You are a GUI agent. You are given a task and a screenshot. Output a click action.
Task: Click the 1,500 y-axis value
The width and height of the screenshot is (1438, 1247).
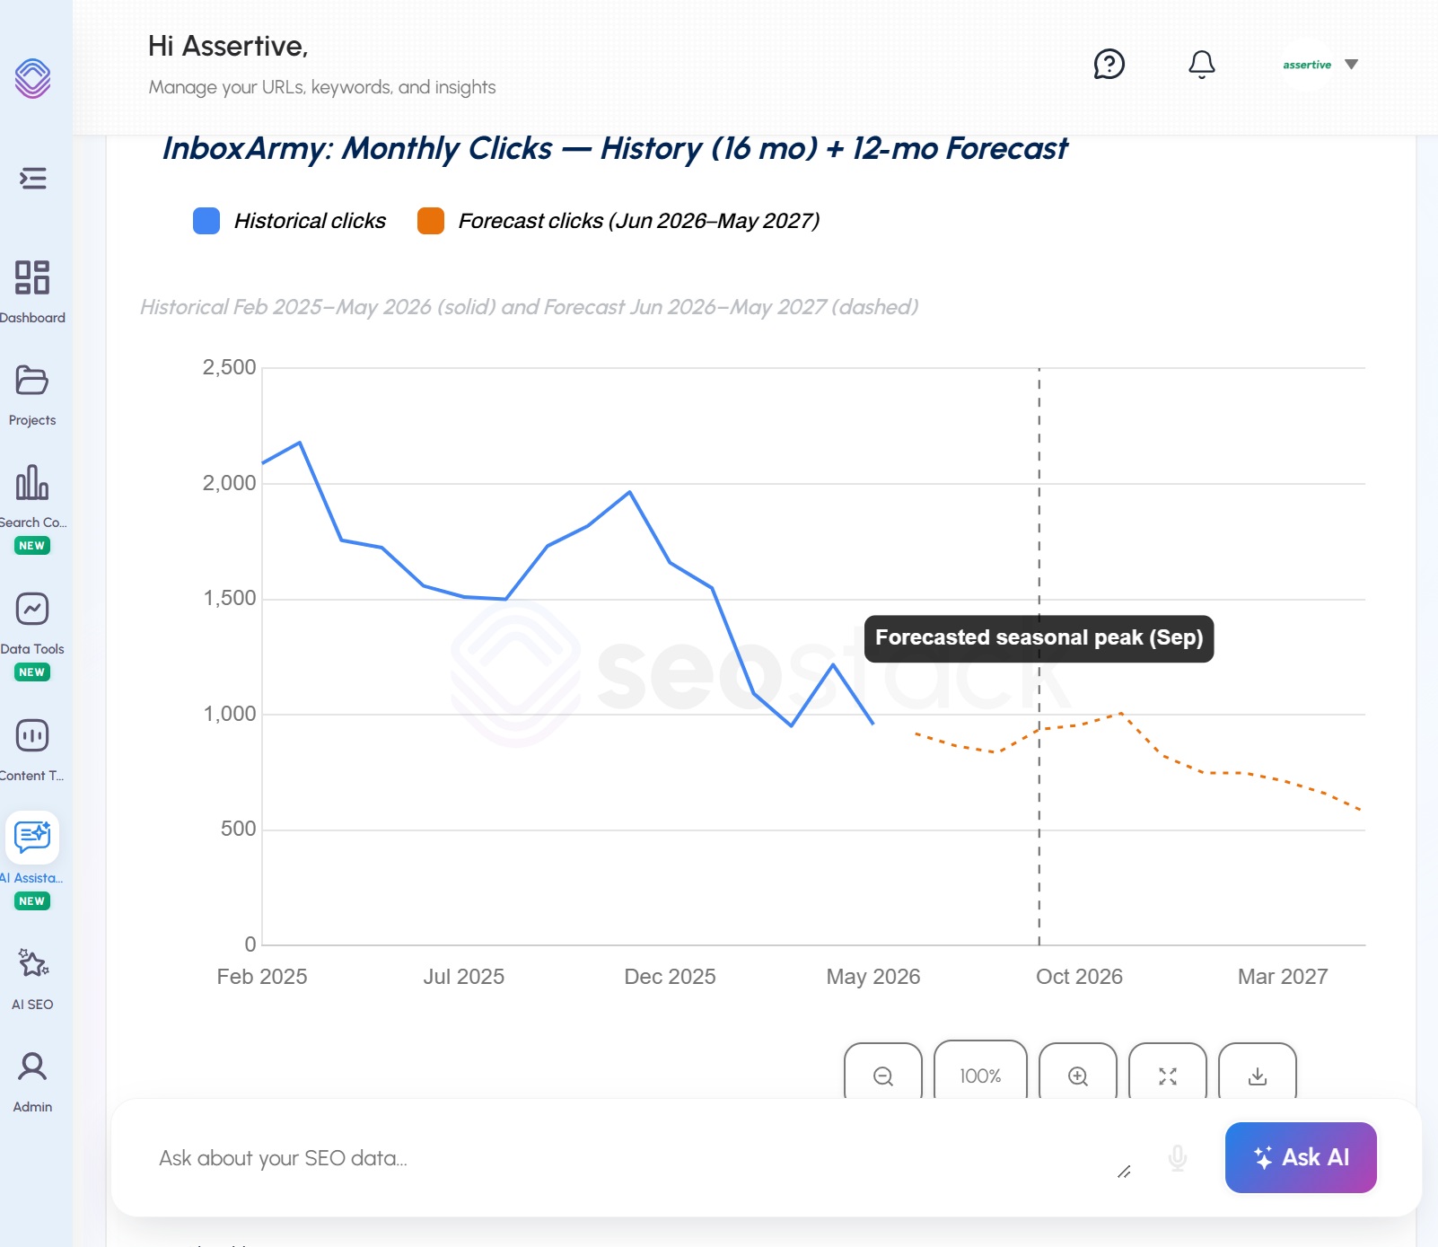(x=229, y=598)
